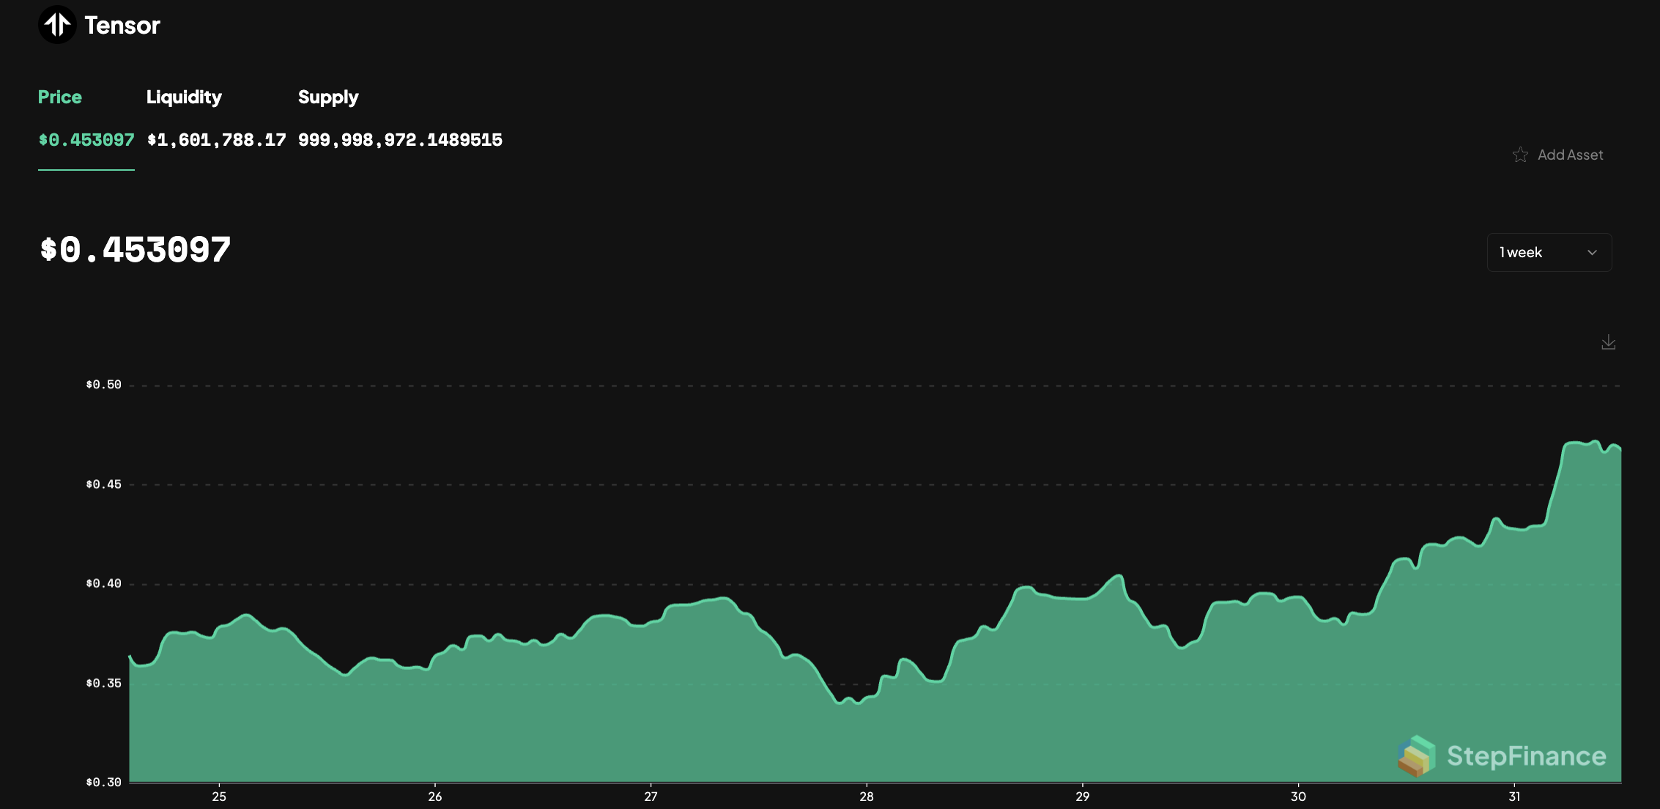Switch to the Liquidity view
Screen dimensions: 1660x809
185,96
